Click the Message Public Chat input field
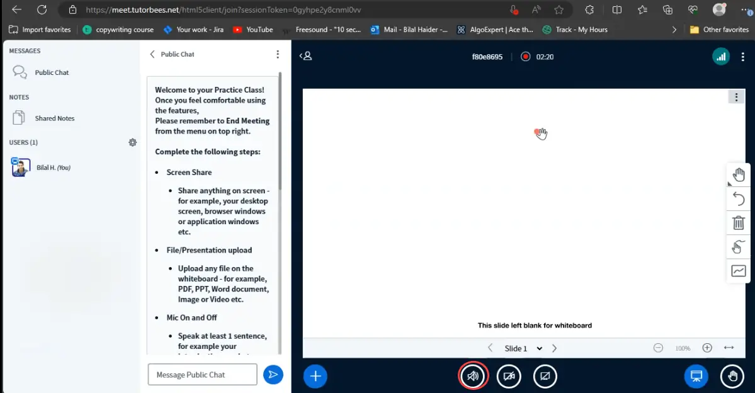This screenshot has height=393, width=755. (x=202, y=374)
